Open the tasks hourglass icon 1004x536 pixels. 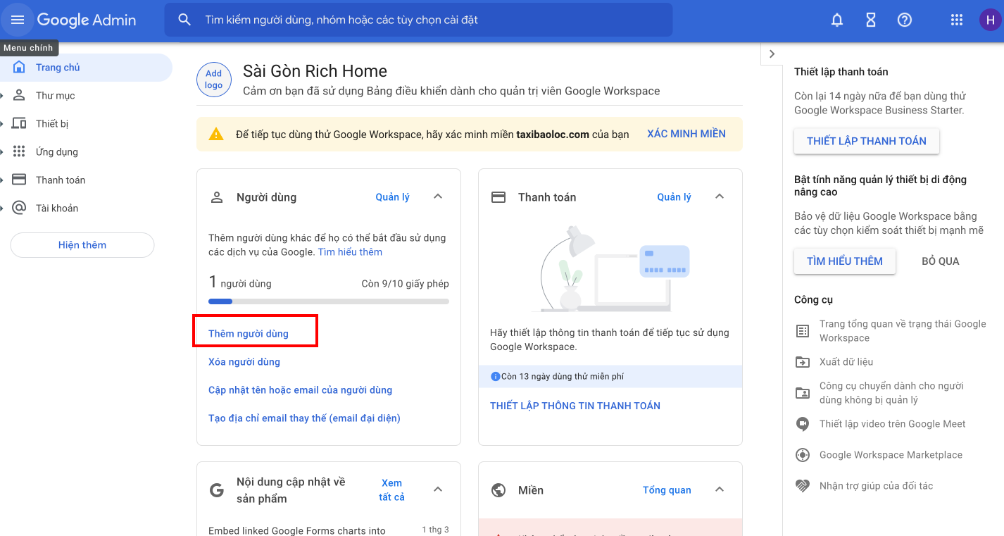(x=871, y=20)
